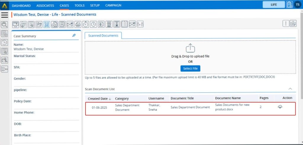
Task: Download the Sales Documents file via cloud icon
Action: pos(280,107)
